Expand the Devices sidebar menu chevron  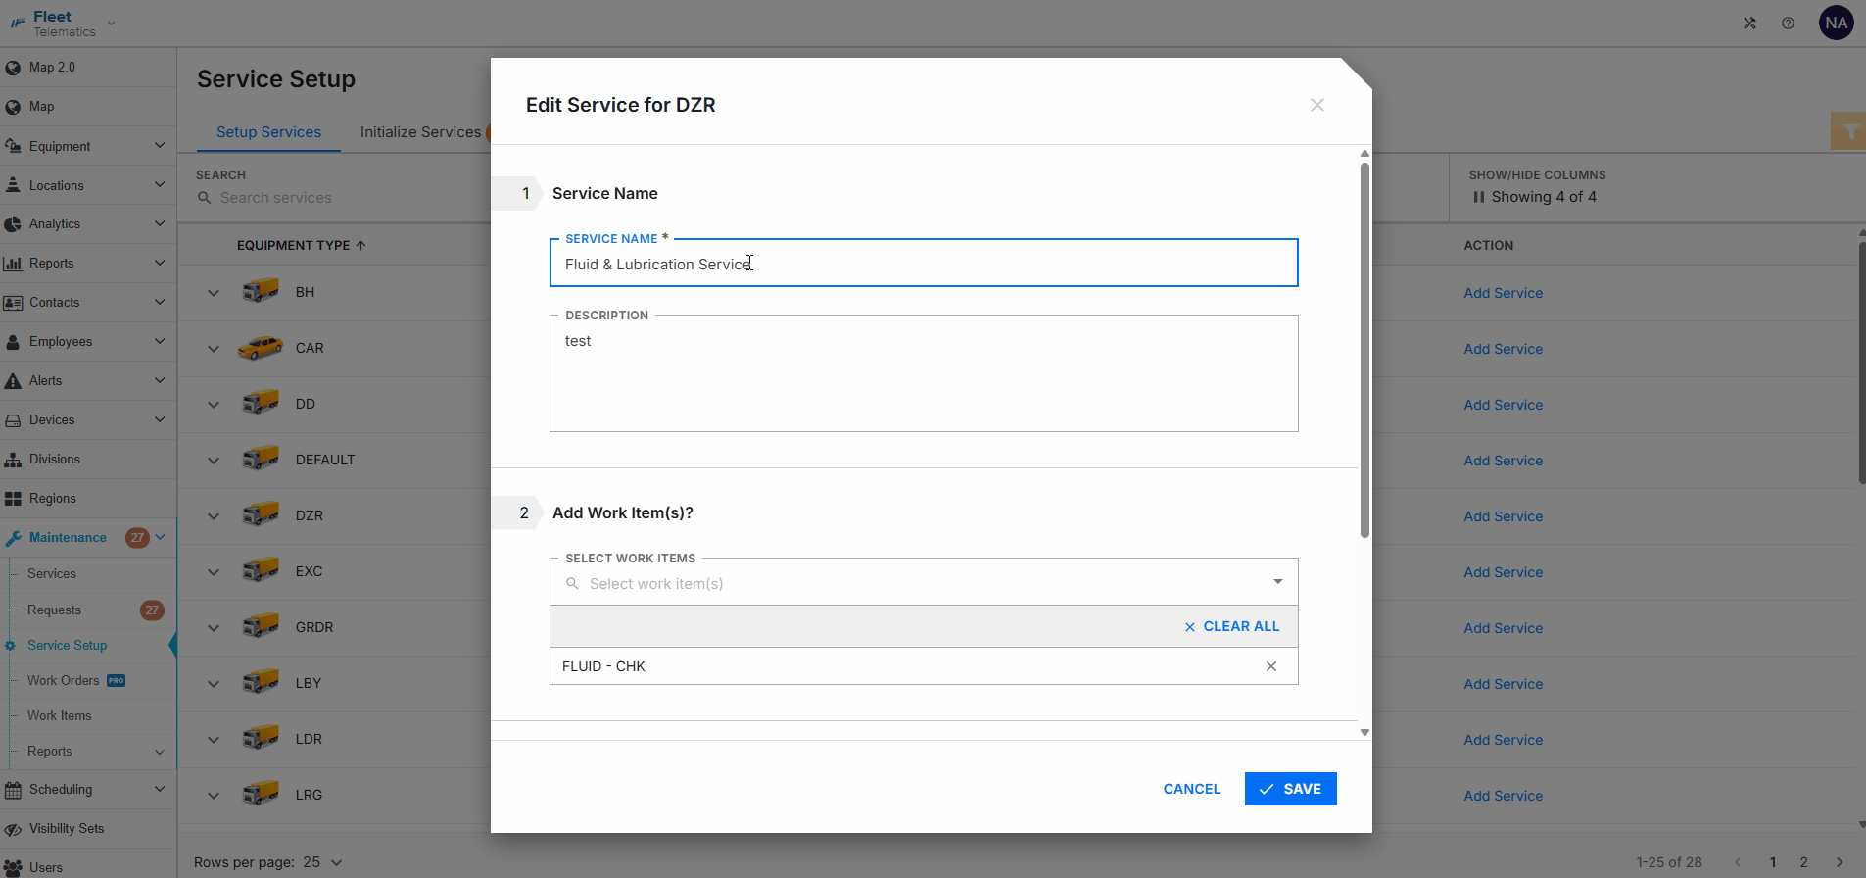[160, 419]
